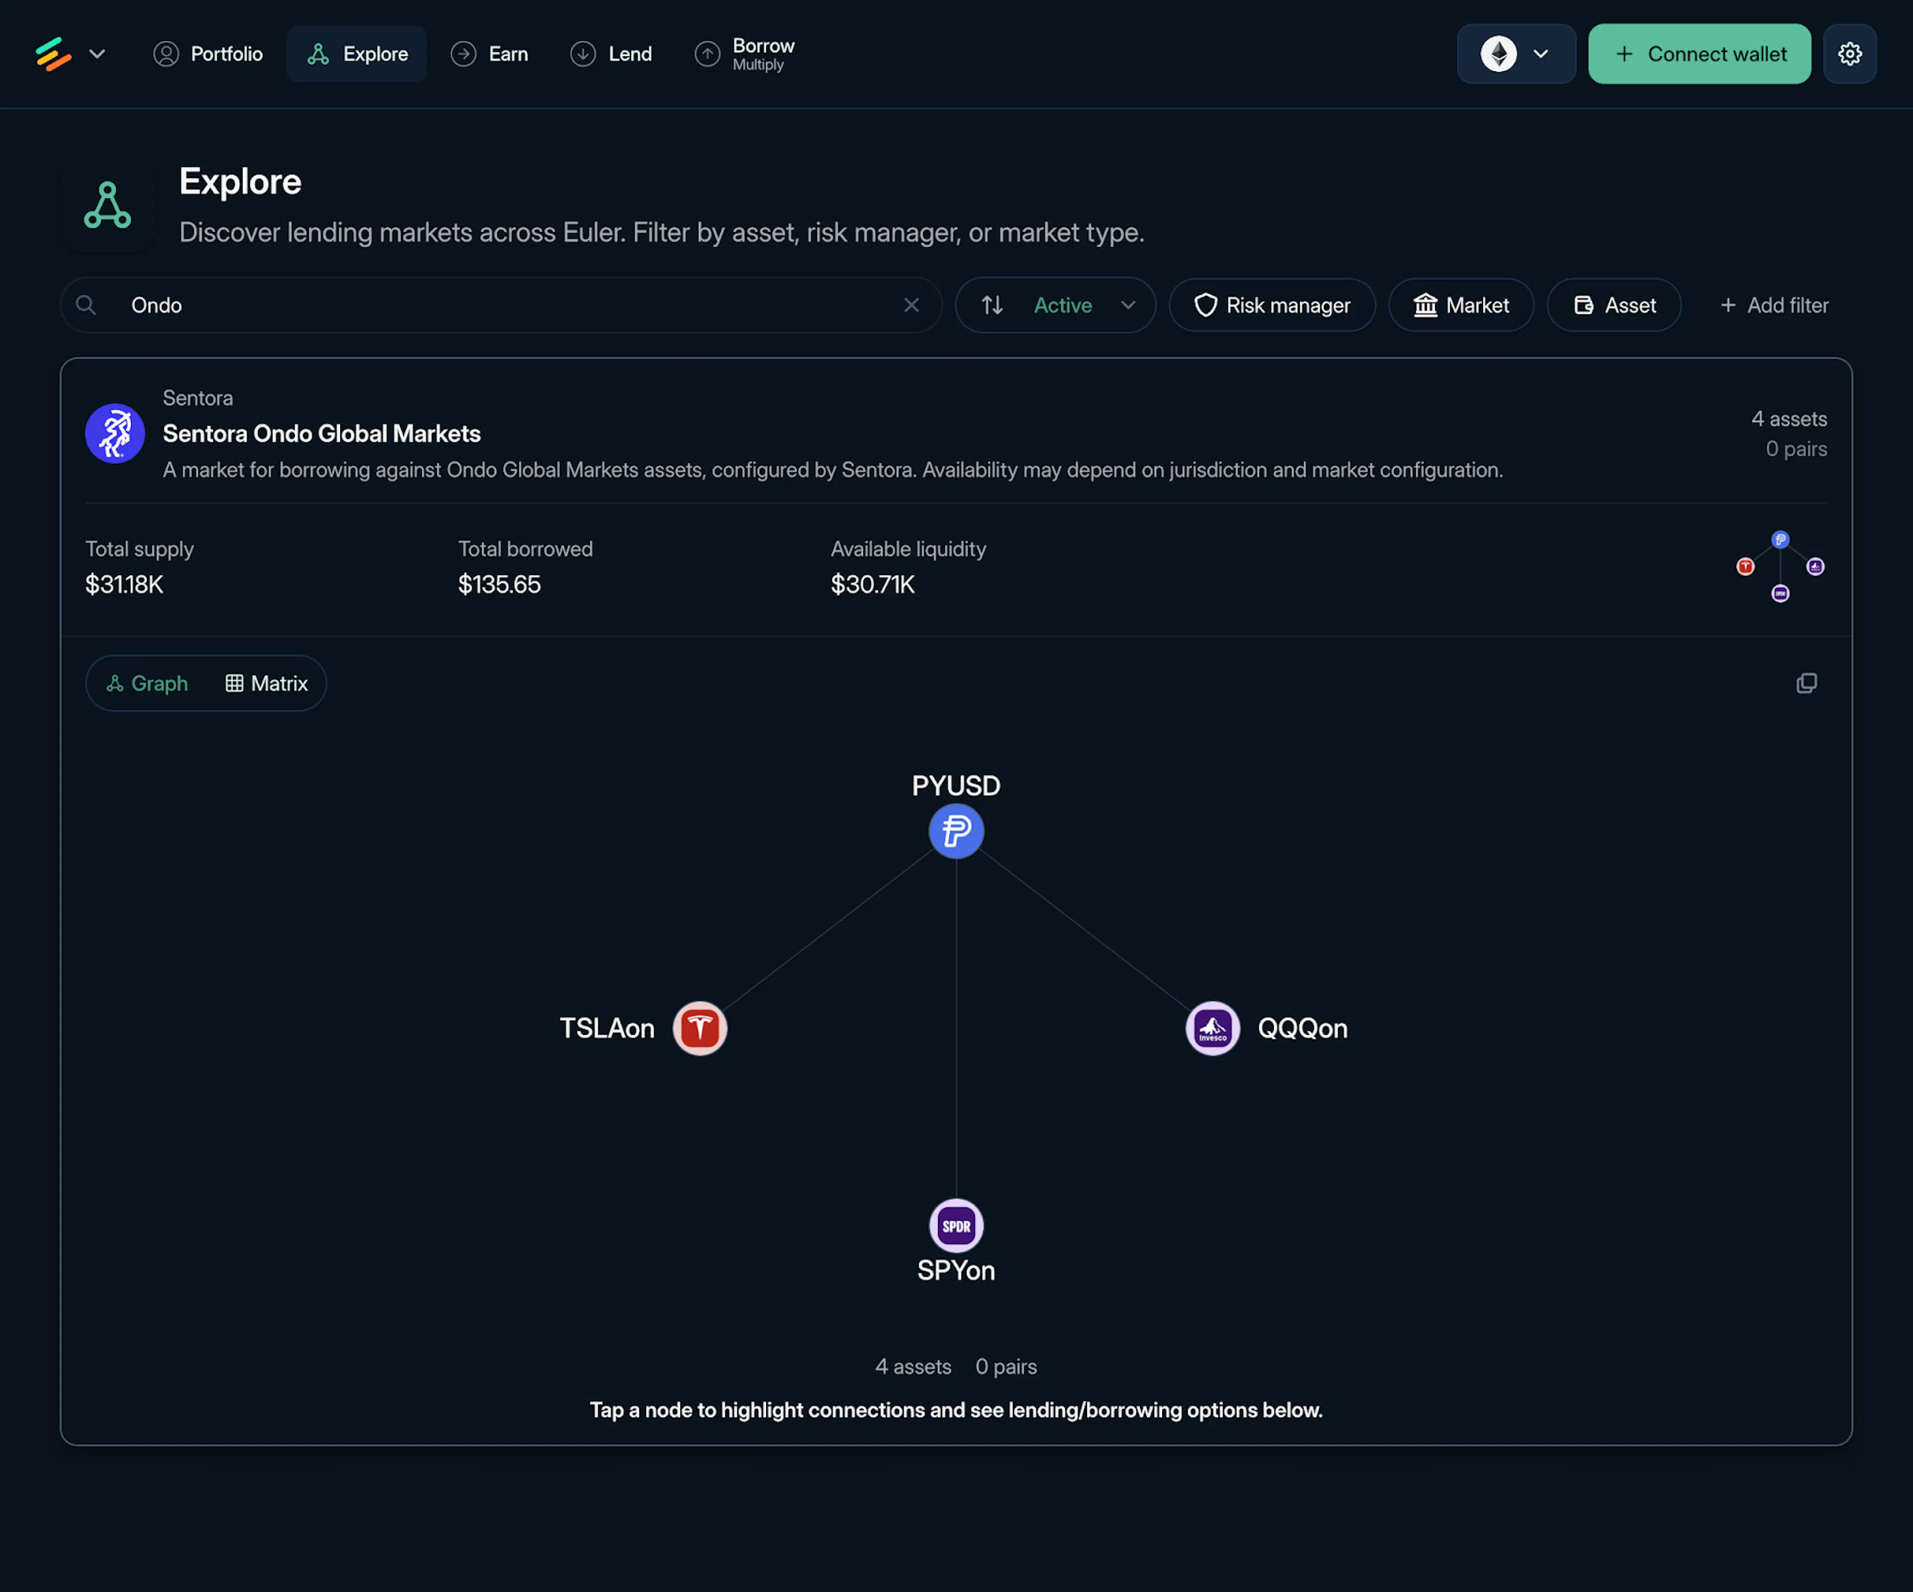This screenshot has height=1592, width=1913.
Task: Select the QQQon Invesco node
Action: pos(1213,1028)
